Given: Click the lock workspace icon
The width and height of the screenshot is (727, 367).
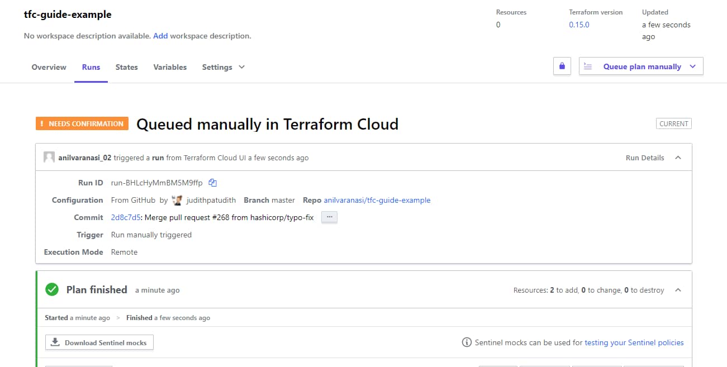Looking at the screenshot, I should [x=562, y=66].
